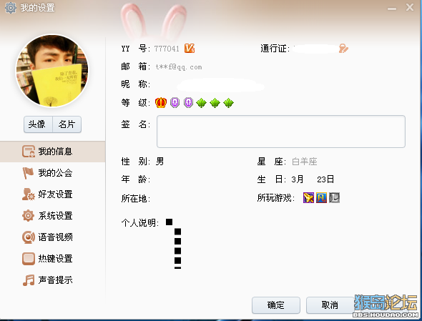Click the orange VIP badge beside YY number
422x321 pixels.
coord(190,49)
